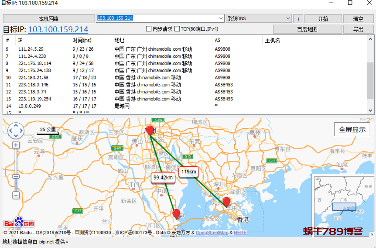The width and height of the screenshot is (376, 248).
Task: Click the + button beside DNS dropdown
Action: tap(298, 19)
